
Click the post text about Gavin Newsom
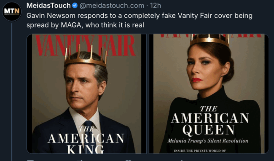(x=140, y=20)
